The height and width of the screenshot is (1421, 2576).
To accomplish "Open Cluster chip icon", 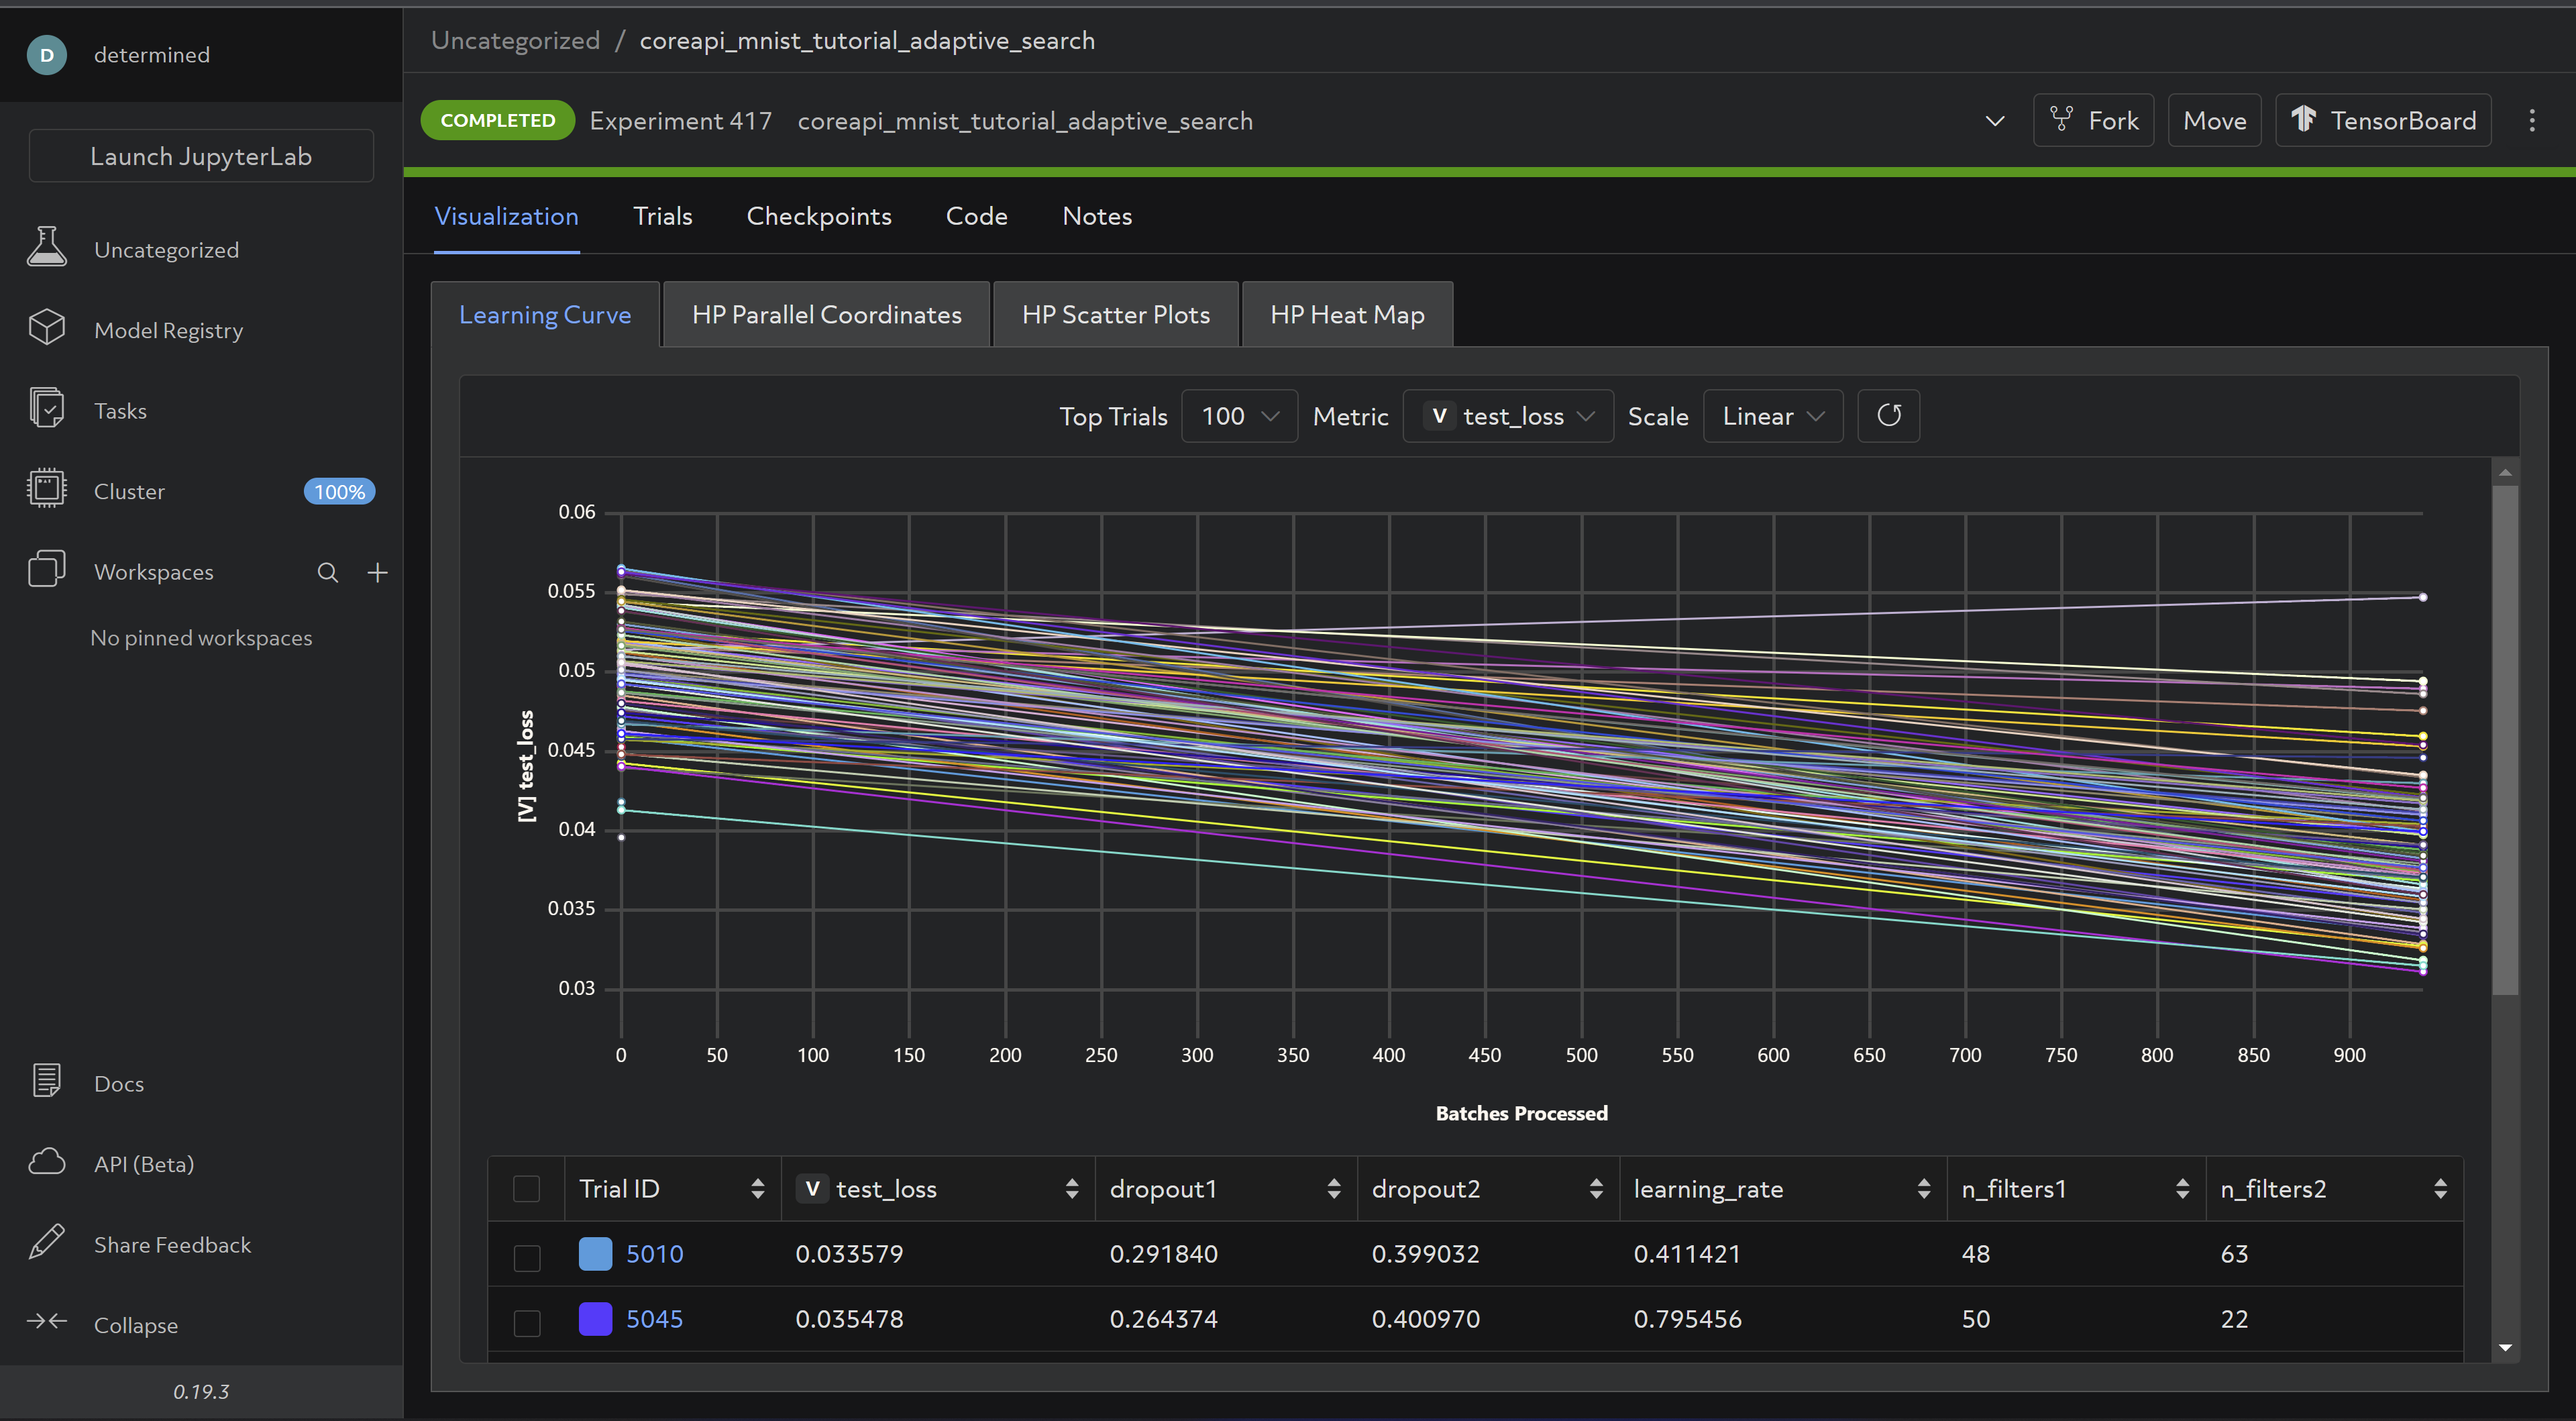I will 46,489.
